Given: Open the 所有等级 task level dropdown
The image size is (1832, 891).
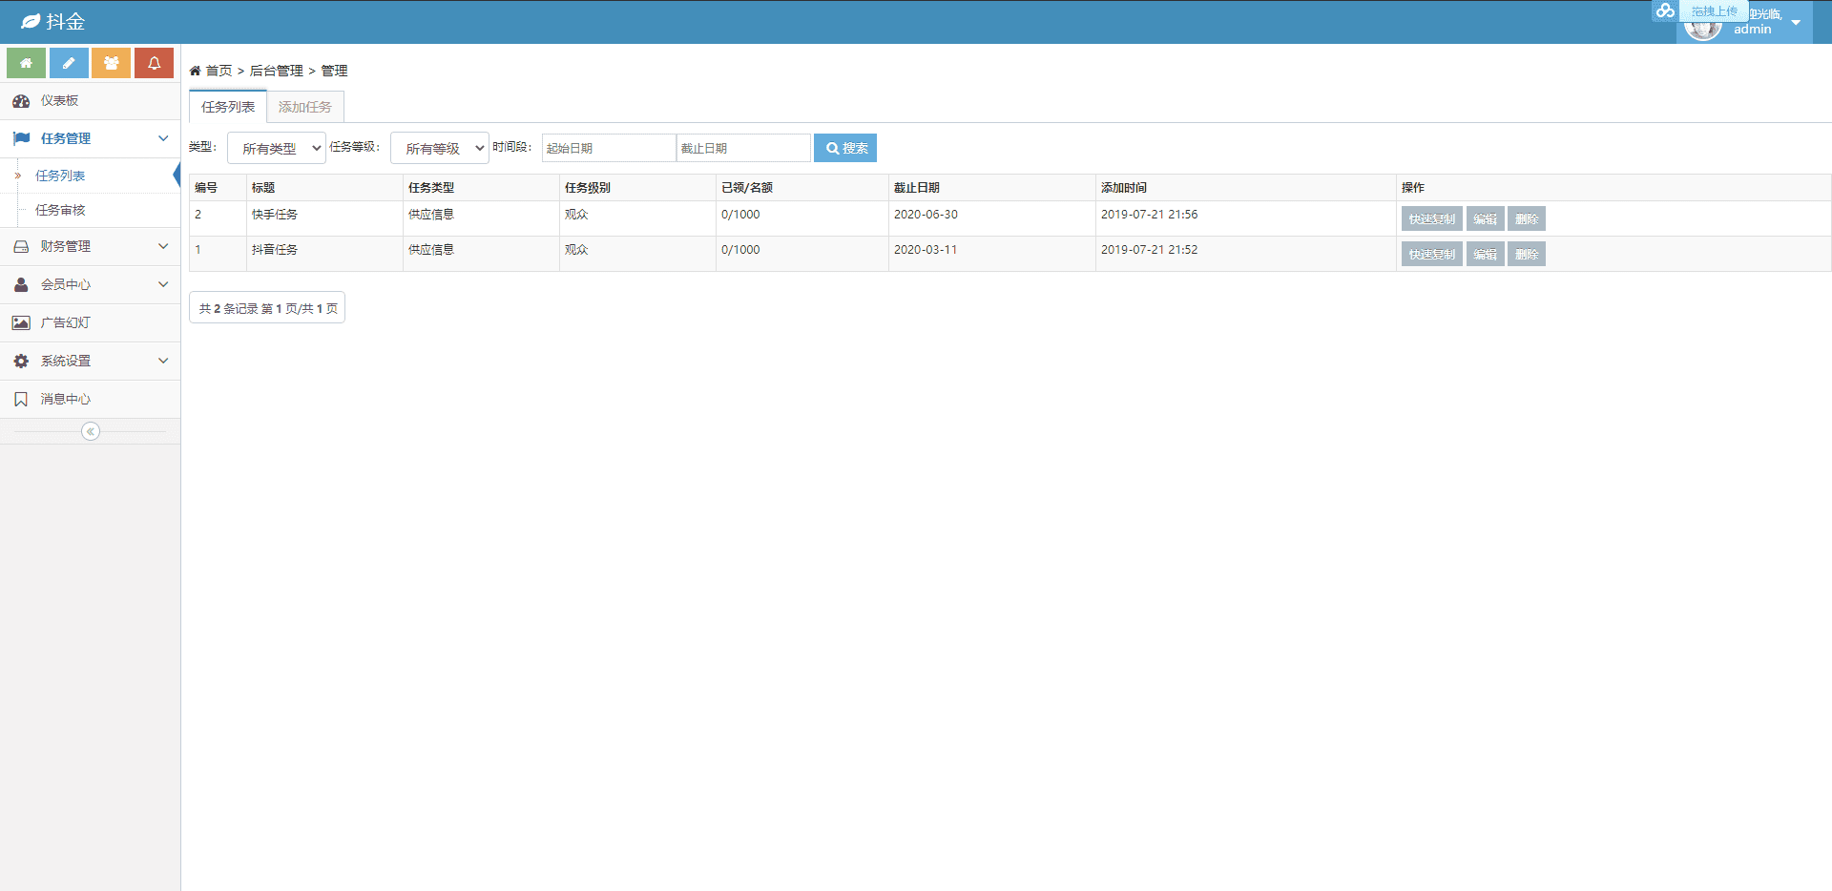Looking at the screenshot, I should coord(440,148).
